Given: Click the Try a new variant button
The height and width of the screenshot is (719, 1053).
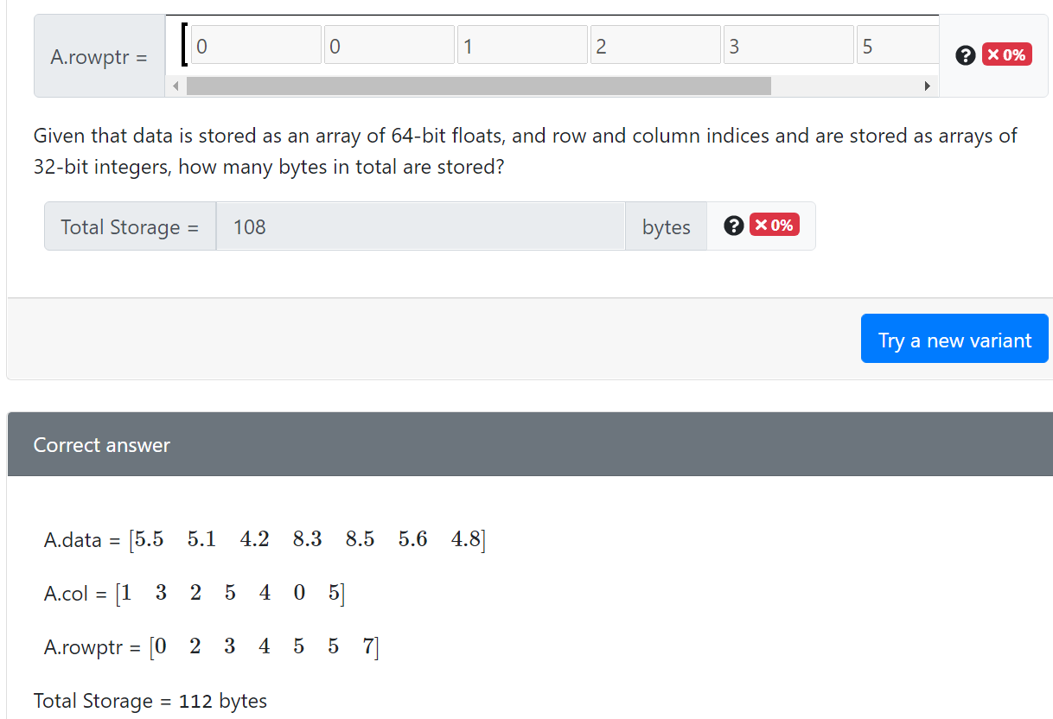Looking at the screenshot, I should [954, 339].
